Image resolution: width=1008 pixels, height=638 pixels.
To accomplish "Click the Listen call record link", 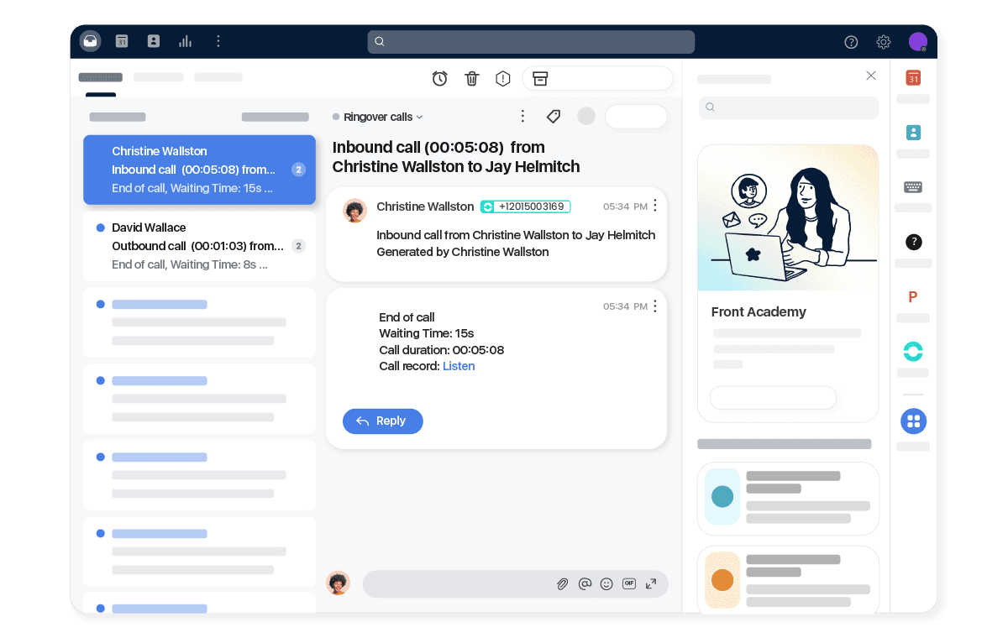I will 459,366.
